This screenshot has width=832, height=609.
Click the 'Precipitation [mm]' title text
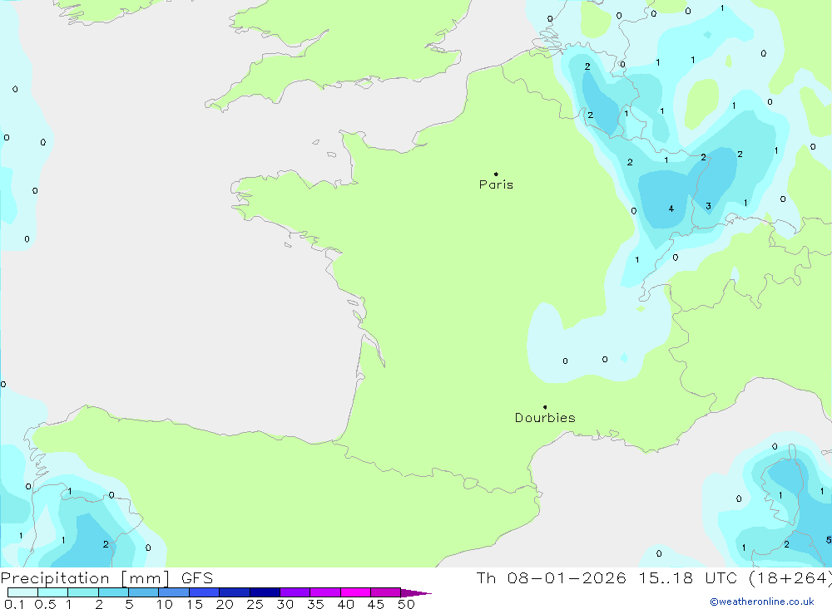pos(85,578)
